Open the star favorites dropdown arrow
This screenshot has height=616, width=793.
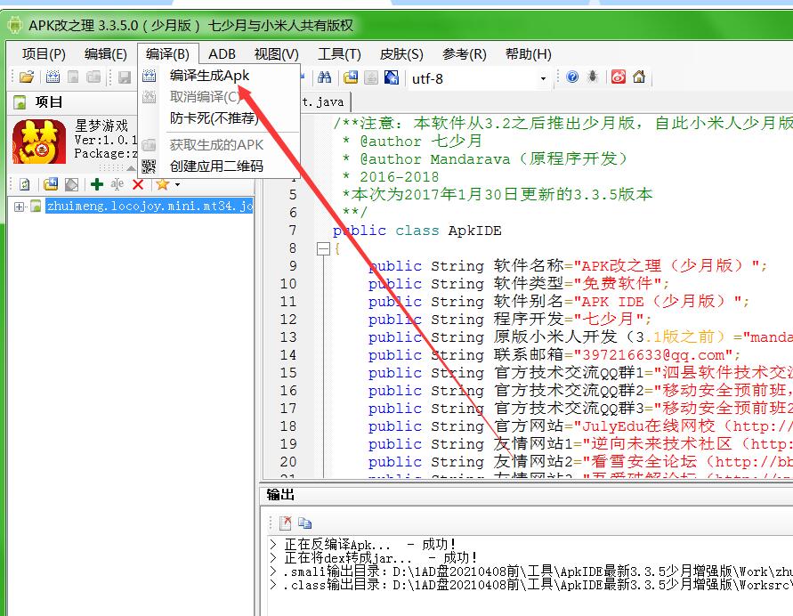[177, 185]
